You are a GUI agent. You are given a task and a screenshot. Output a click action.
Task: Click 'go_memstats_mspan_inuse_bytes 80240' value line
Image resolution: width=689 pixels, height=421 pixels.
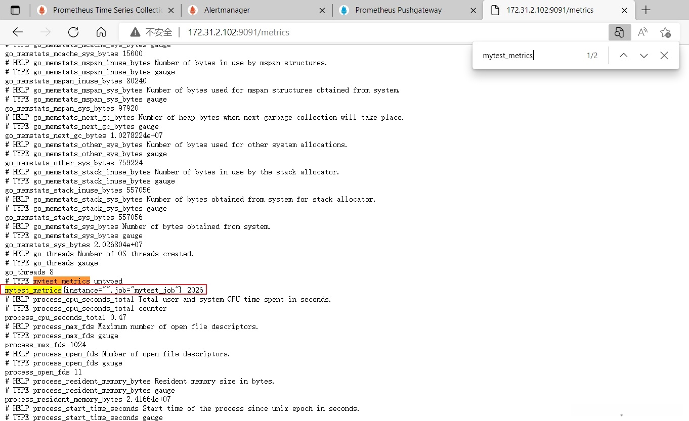click(x=76, y=81)
